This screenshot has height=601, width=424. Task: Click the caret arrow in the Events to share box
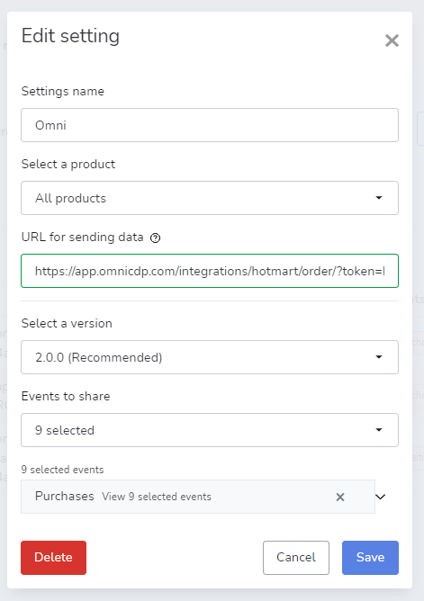click(x=379, y=430)
